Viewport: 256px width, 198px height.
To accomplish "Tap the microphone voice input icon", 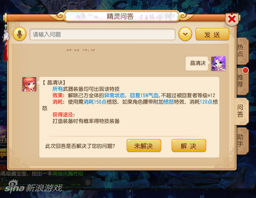I will click(20, 34).
